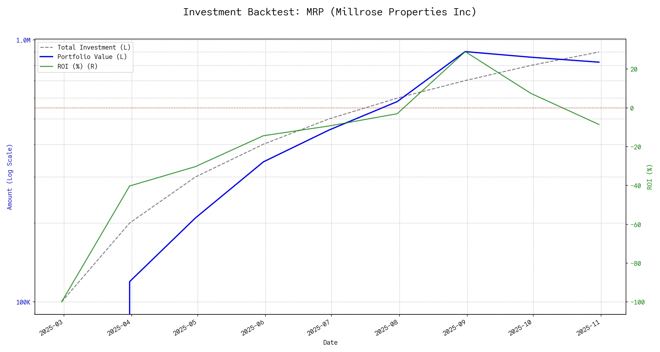The height and width of the screenshot is (352, 660).
Task: Click the green ROI (%) right axis title
Action: (649, 177)
